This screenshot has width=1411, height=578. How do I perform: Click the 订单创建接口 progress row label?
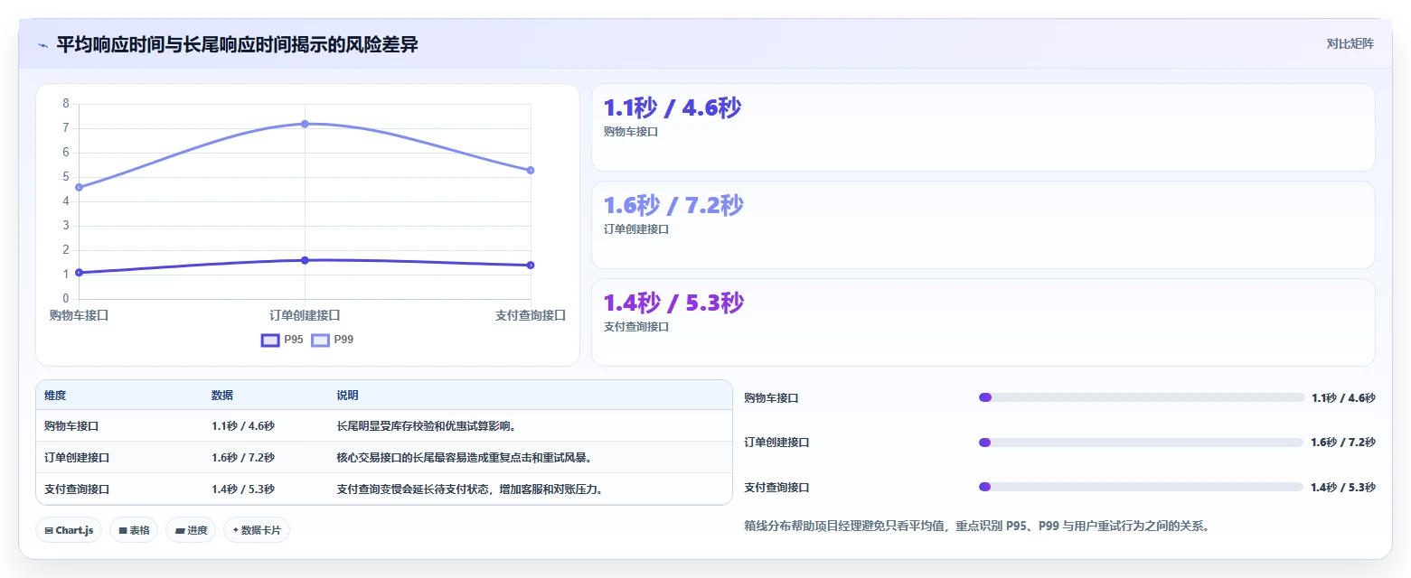pyautogui.click(x=776, y=443)
